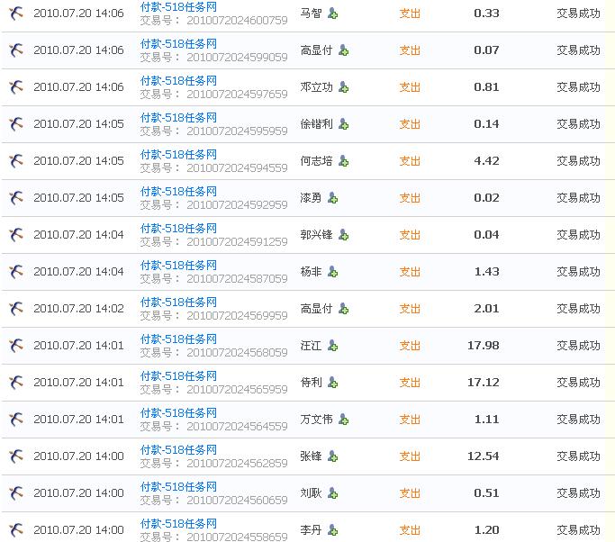Select the amount 17.12 cell
Image resolution: width=615 pixels, height=542 pixels.
(x=483, y=383)
